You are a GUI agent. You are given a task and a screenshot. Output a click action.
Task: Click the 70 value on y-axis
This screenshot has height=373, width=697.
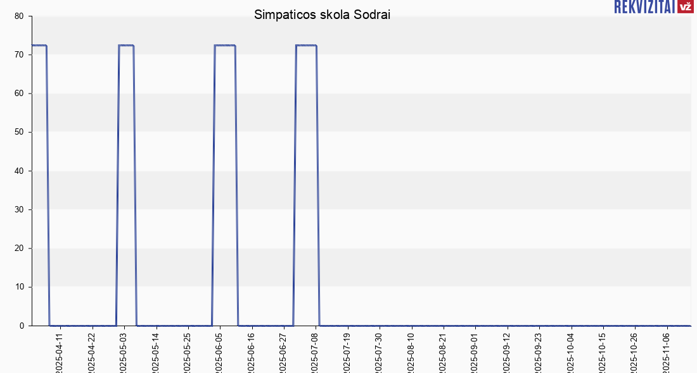[18, 55]
